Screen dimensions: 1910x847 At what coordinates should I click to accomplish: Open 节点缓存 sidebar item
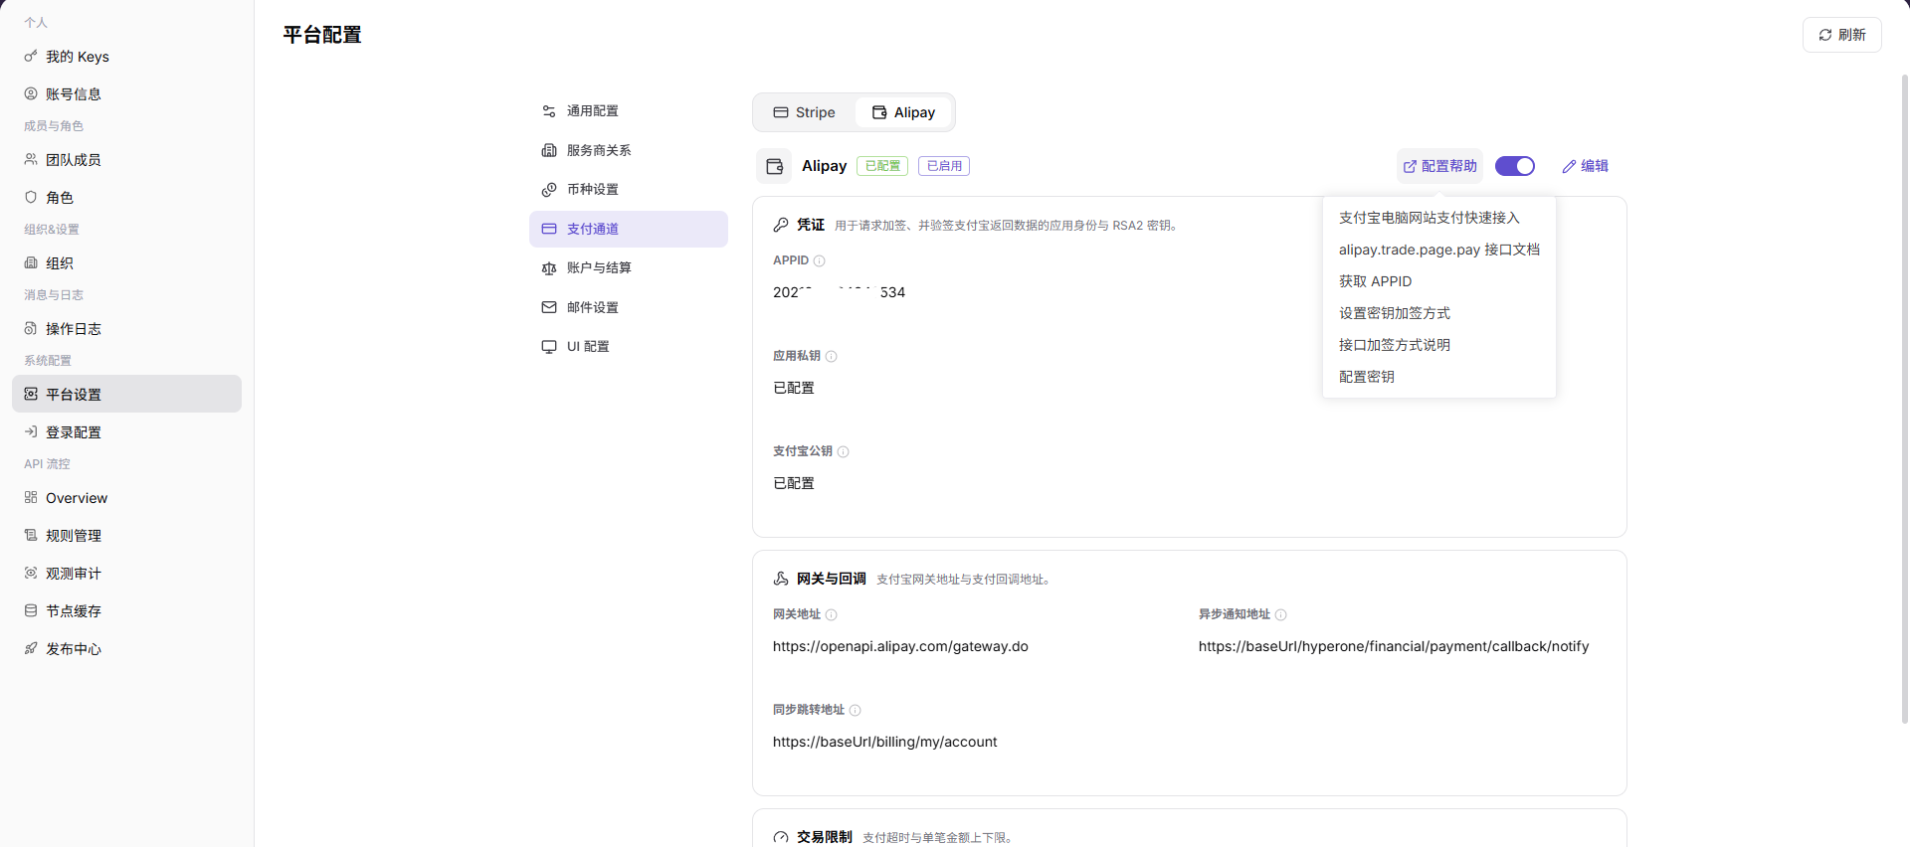pyautogui.click(x=126, y=611)
